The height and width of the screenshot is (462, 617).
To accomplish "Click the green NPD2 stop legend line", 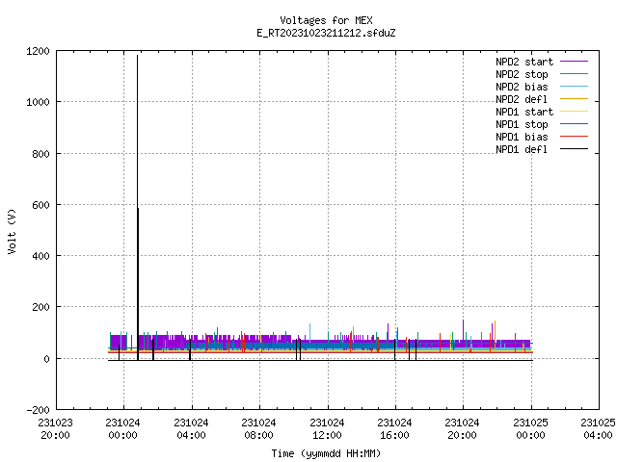I will click(574, 73).
